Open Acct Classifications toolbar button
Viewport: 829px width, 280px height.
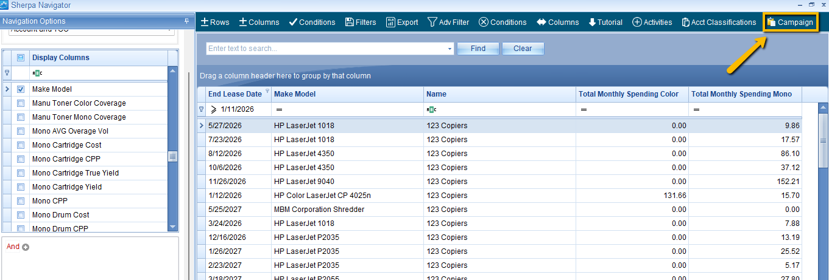[x=719, y=22]
